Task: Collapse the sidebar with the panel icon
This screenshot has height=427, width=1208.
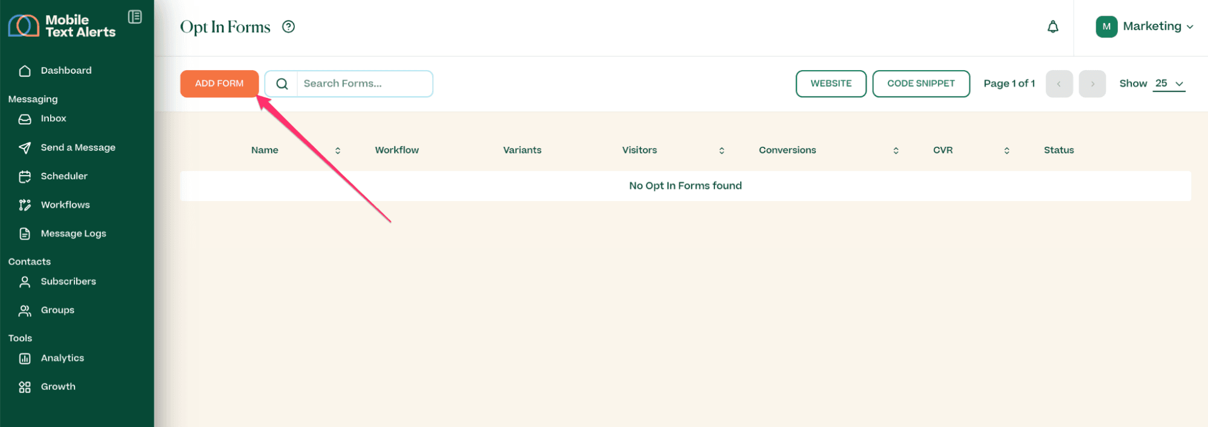Action: pyautogui.click(x=135, y=17)
